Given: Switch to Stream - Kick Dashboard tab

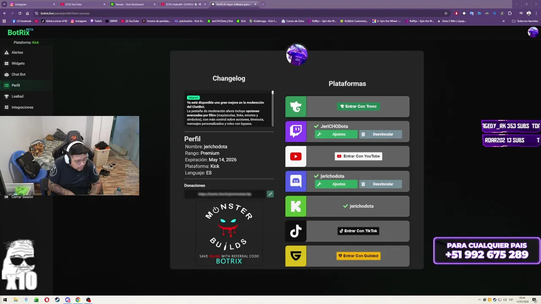Looking at the screenshot, I should tap(132, 4).
